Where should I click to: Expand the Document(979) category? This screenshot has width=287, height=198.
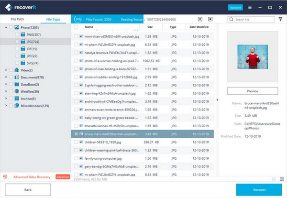[5, 77]
